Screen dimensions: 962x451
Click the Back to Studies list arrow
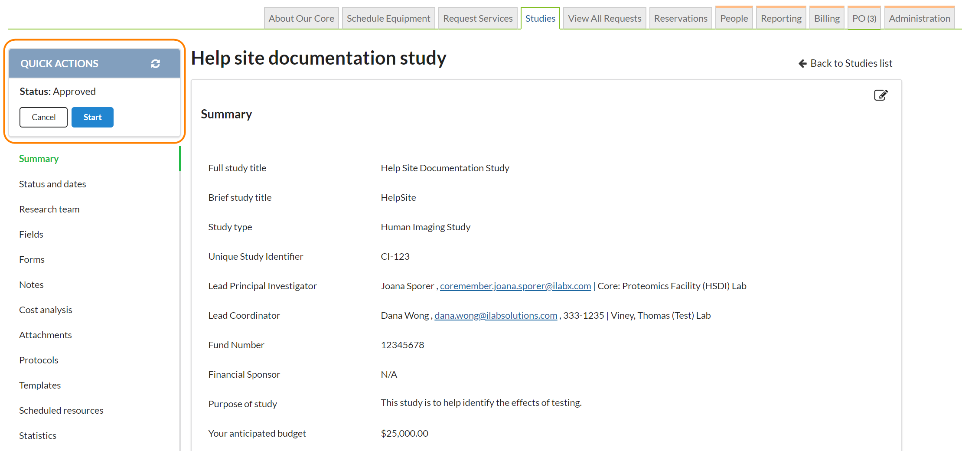tap(802, 64)
